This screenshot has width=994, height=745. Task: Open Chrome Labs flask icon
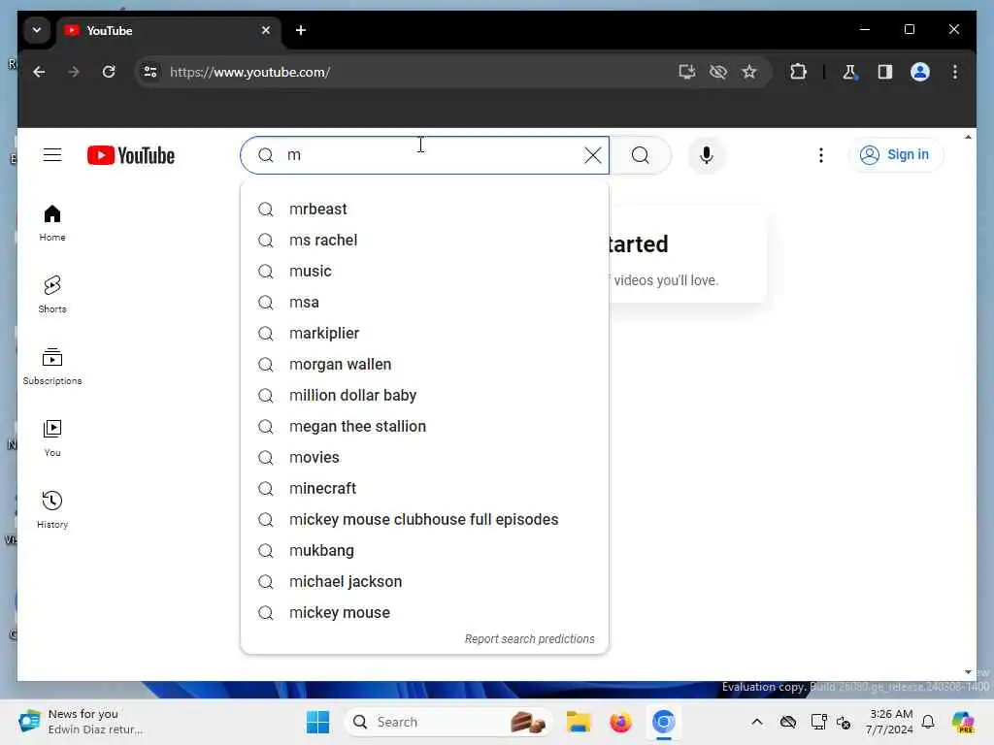850,72
